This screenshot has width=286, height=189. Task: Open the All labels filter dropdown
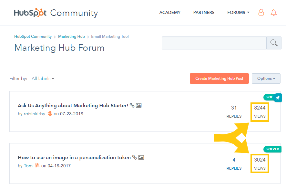(43, 79)
